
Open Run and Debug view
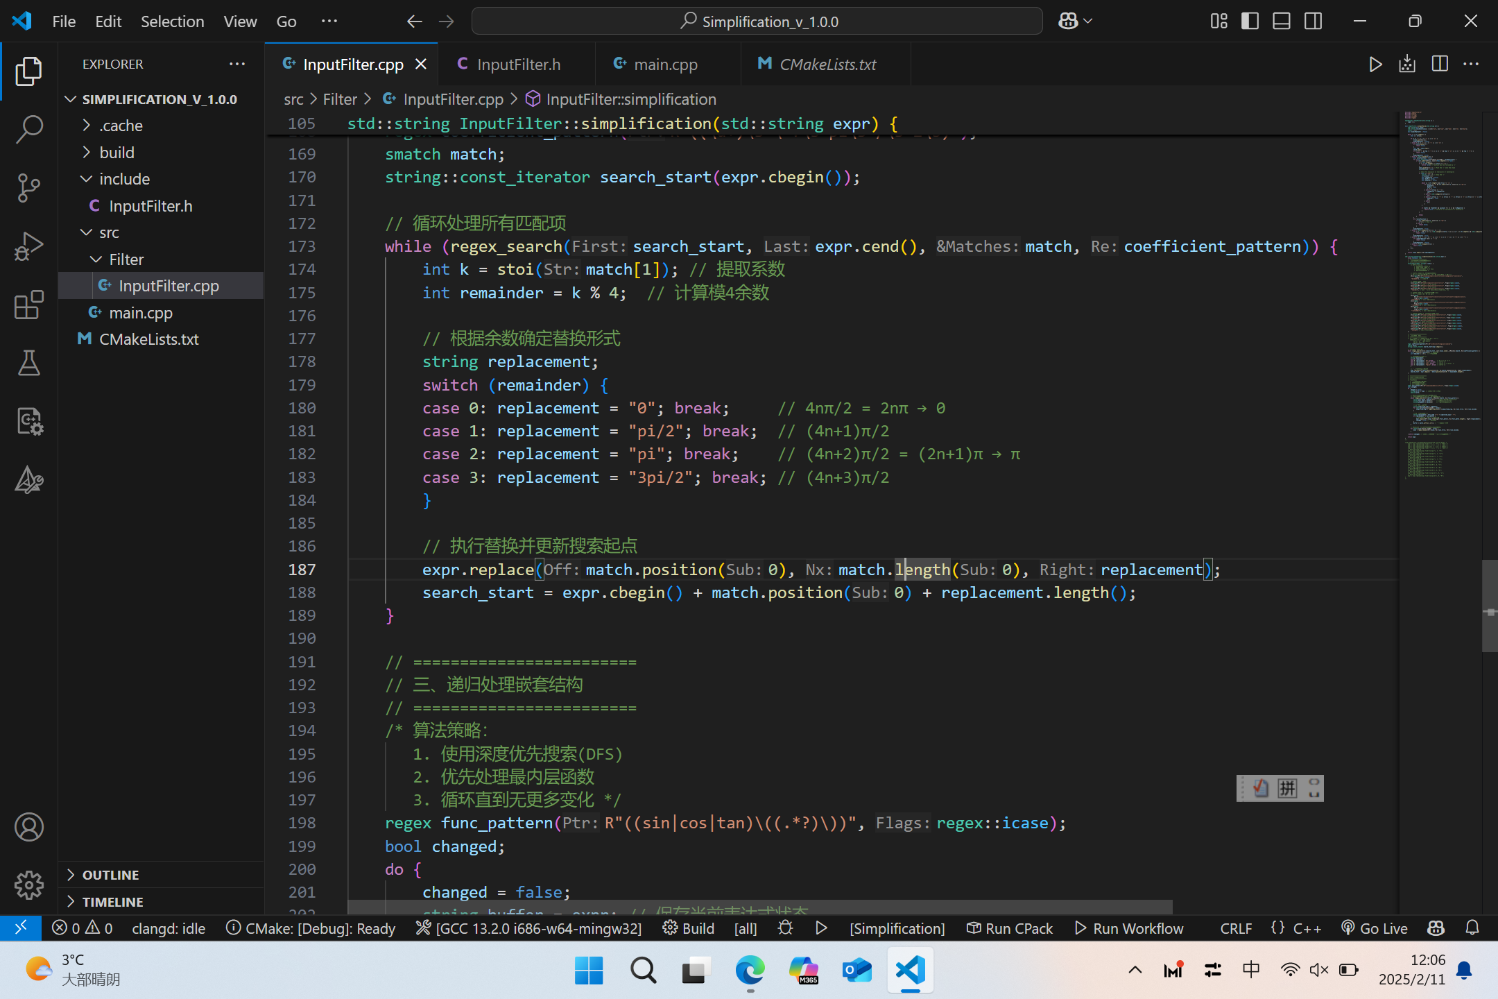tap(28, 246)
